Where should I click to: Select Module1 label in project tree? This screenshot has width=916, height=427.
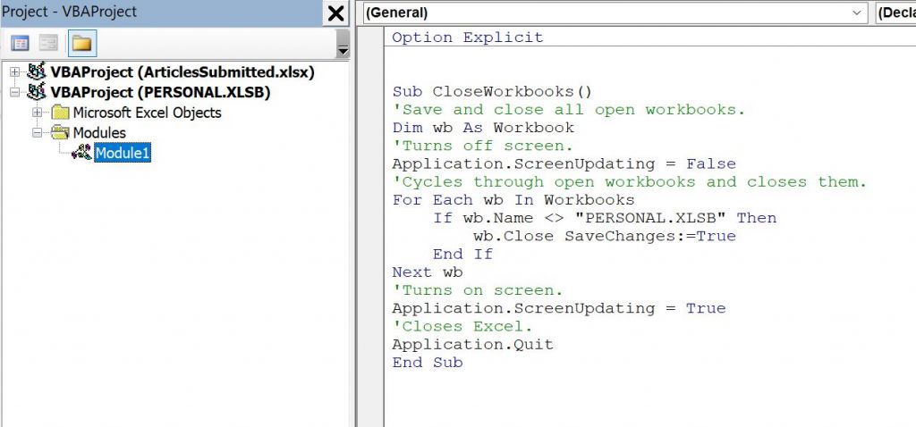[123, 153]
